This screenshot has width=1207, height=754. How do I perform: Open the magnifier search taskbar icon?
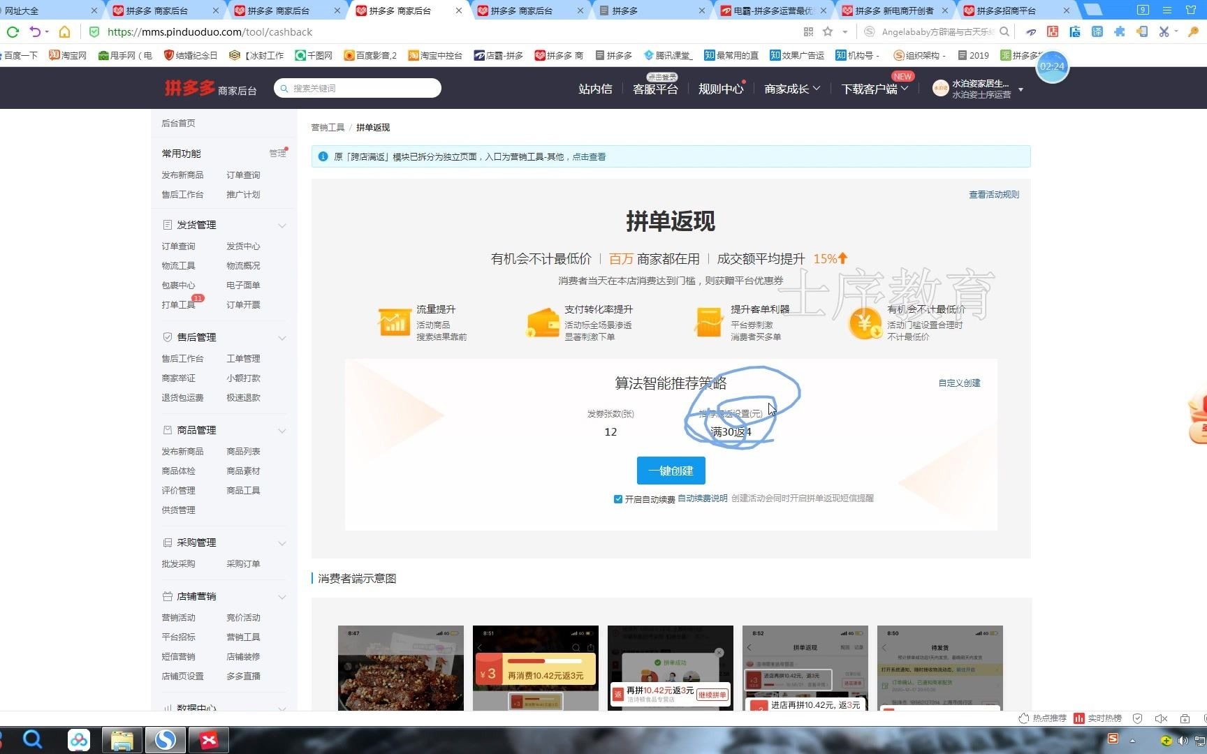pyautogui.click(x=33, y=739)
